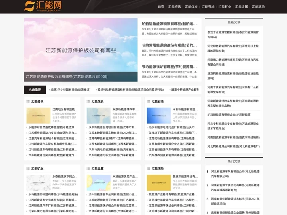The height and width of the screenshot is (215, 287).
Task: Open 江苏绿色氢能源汽车有哪些 list item
Action: [x=173, y=200]
